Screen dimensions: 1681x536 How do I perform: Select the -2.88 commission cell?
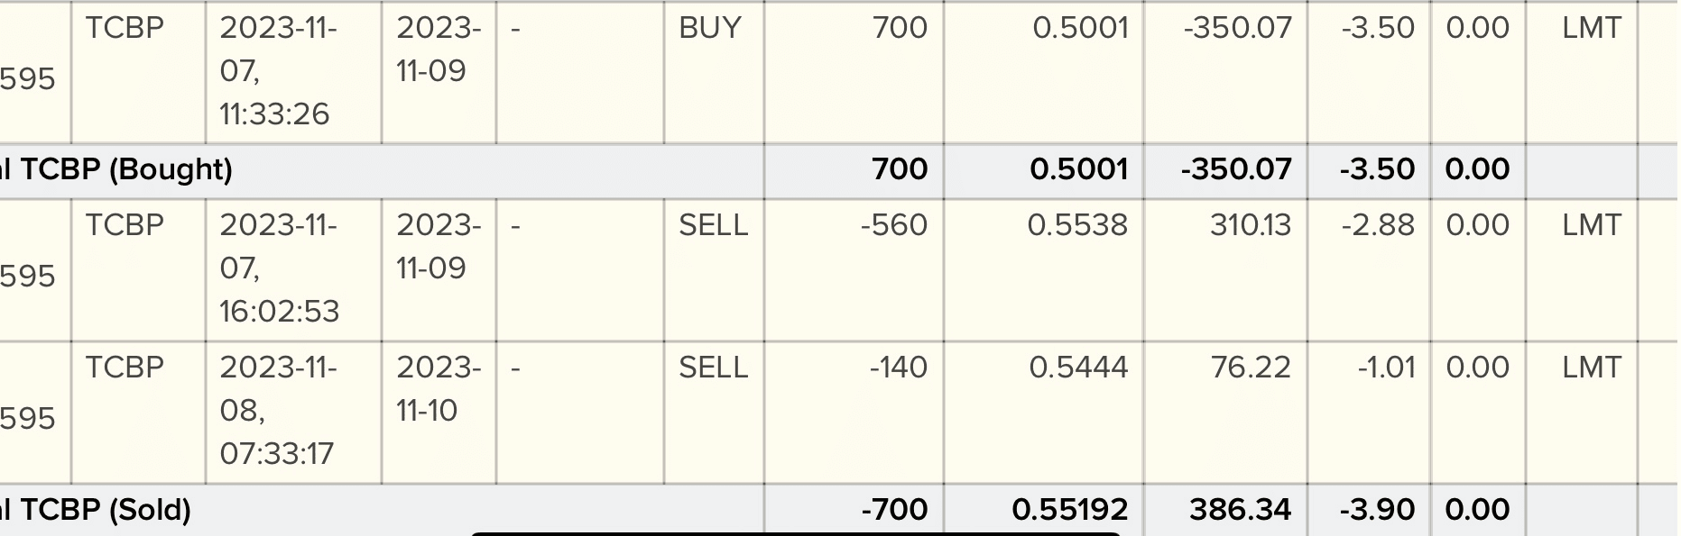(1378, 225)
